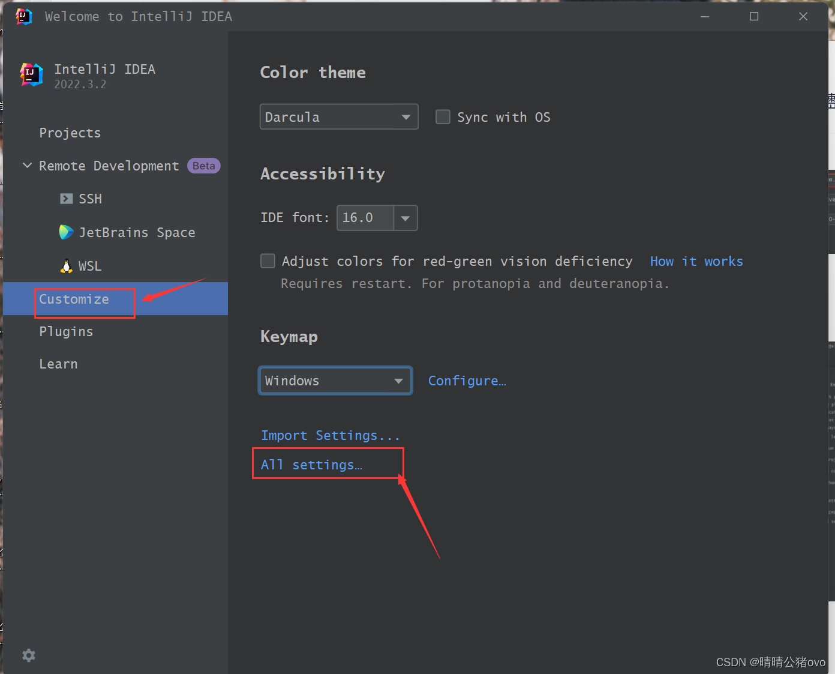Image resolution: width=835 pixels, height=674 pixels.
Task: Open the settings gear in the bottom-left corner
Action: [x=29, y=655]
